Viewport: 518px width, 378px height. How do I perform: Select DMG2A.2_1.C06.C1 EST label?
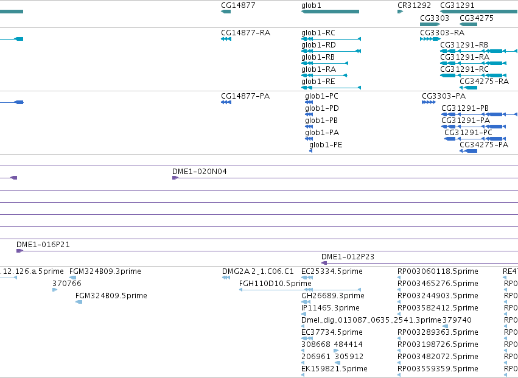257,271
